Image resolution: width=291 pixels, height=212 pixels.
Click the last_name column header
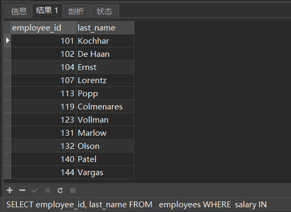(105, 28)
